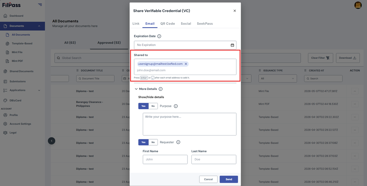Click the Expiration Date info icon
The image size is (367, 186).
pyautogui.click(x=159, y=36)
